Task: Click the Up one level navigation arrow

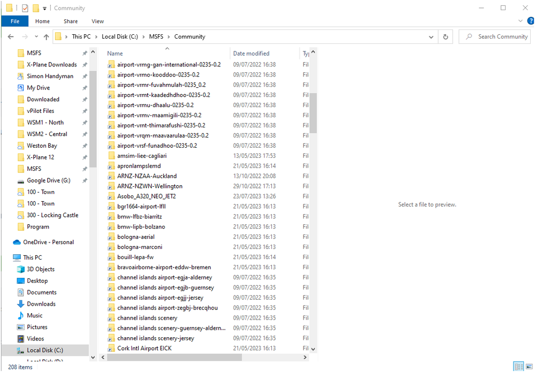Action: click(x=46, y=36)
